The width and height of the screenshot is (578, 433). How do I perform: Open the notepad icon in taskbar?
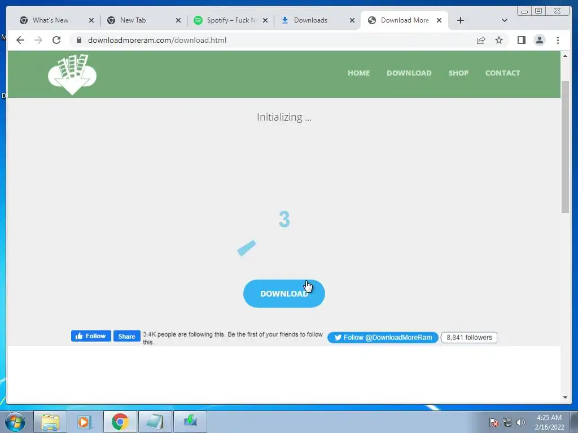click(155, 422)
